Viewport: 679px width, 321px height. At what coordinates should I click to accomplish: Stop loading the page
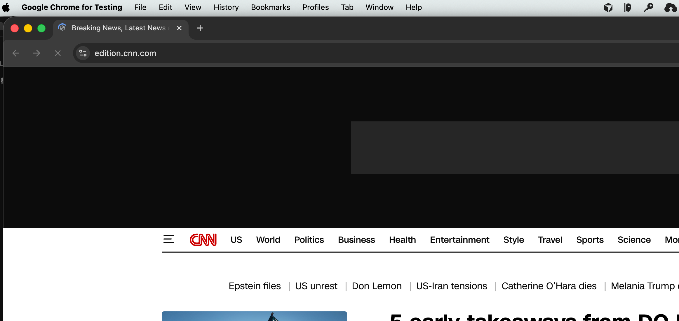coord(58,53)
